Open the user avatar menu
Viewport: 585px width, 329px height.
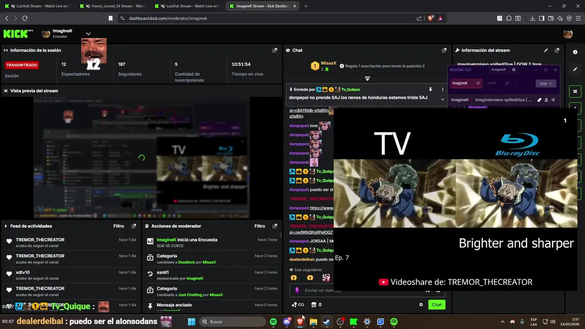568,34
